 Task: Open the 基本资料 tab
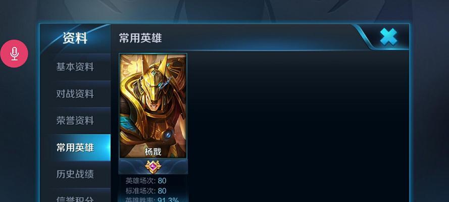[75, 67]
